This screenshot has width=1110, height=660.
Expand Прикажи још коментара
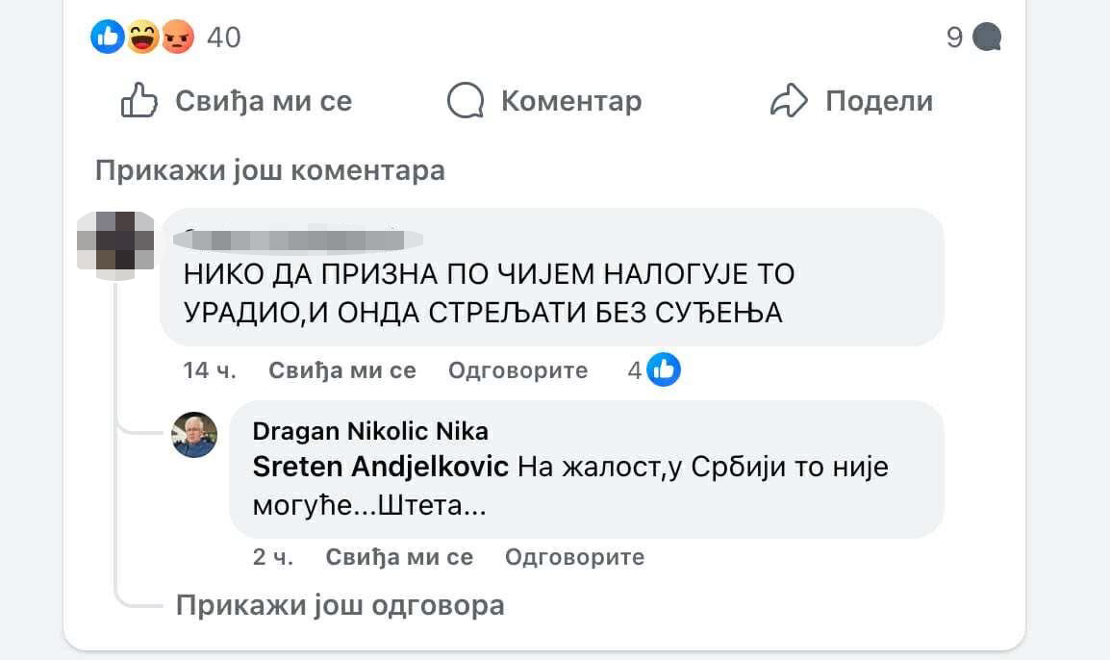point(269,171)
